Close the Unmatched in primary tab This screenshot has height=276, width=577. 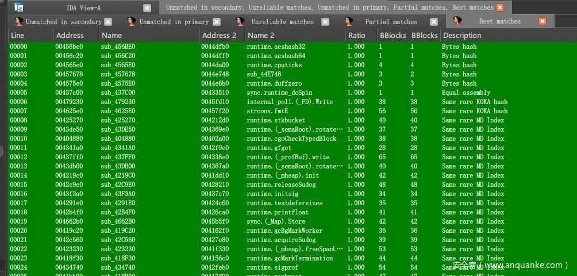click(217, 22)
